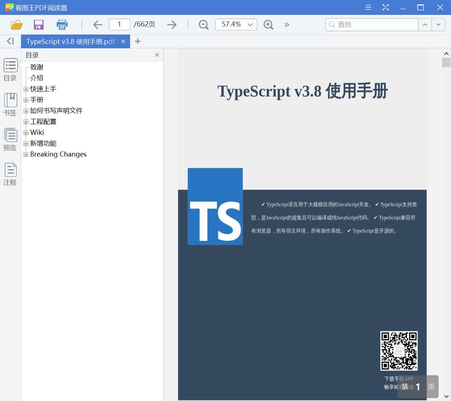Select 快速上手 outline entry
The height and width of the screenshot is (401, 451).
[x=43, y=89]
